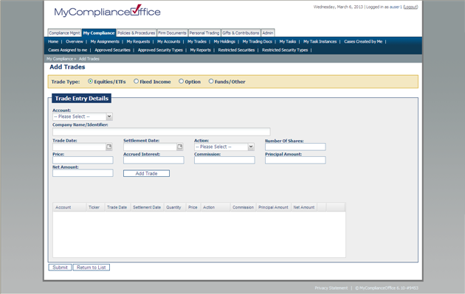Select the Fixed Income radio button
The image size is (465, 294).
click(136, 81)
